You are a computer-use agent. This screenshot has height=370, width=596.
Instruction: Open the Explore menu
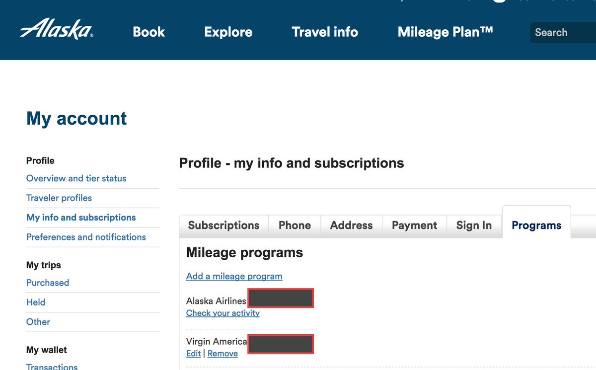tap(228, 32)
